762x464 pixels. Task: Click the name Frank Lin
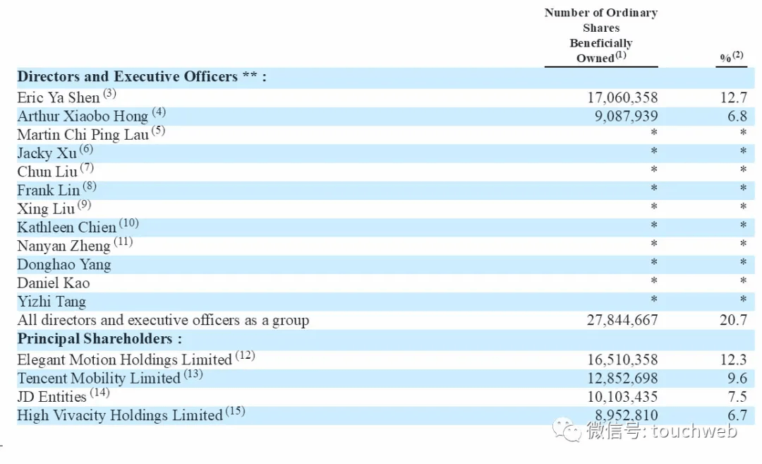(48, 190)
